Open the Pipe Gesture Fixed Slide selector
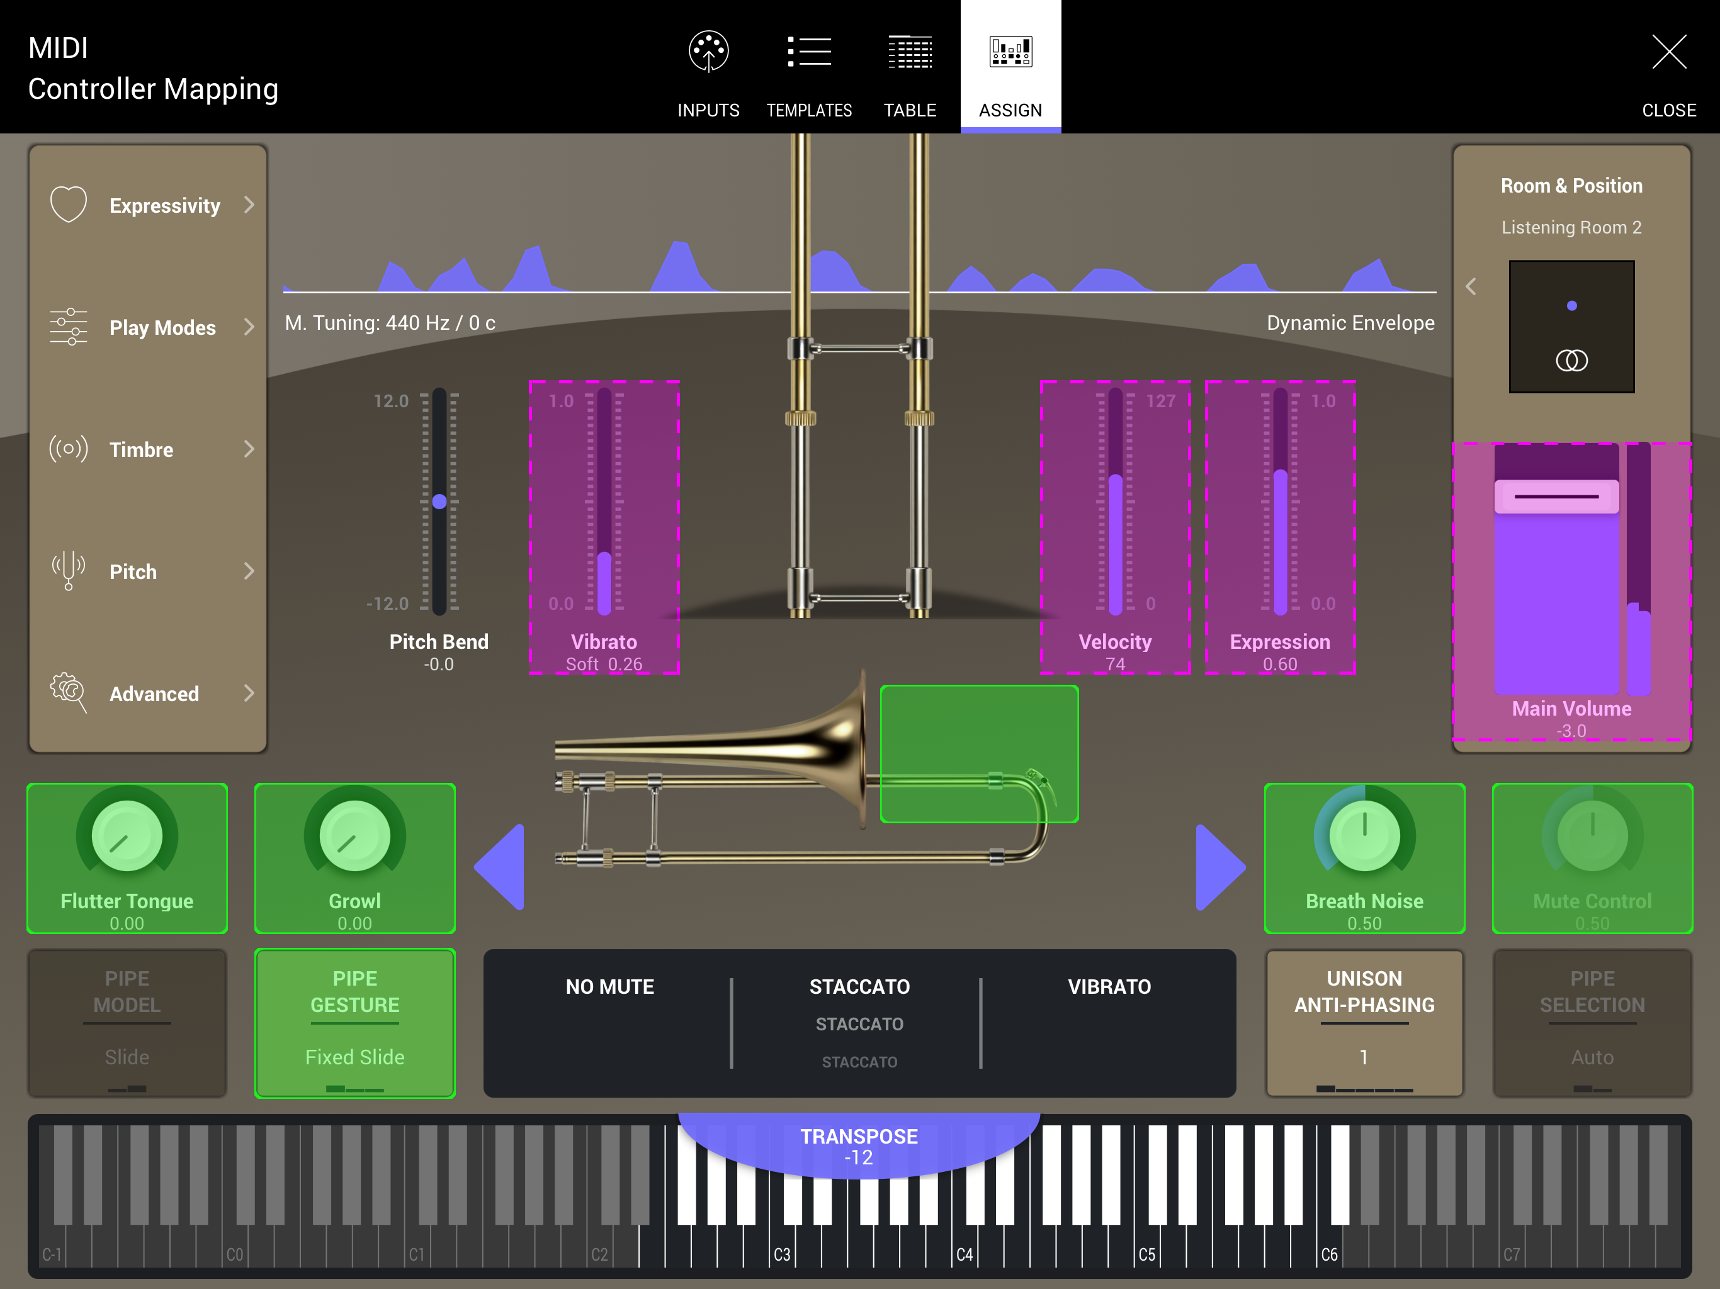1720x1289 pixels. coord(354,1022)
